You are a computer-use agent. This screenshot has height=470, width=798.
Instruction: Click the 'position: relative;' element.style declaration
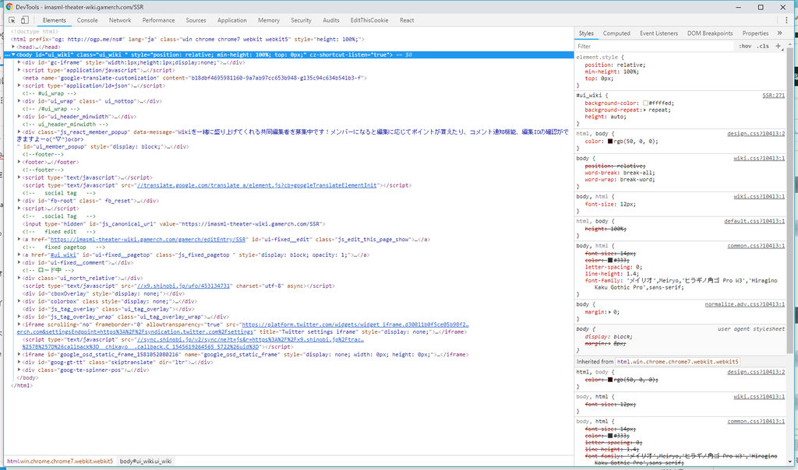tap(615, 65)
